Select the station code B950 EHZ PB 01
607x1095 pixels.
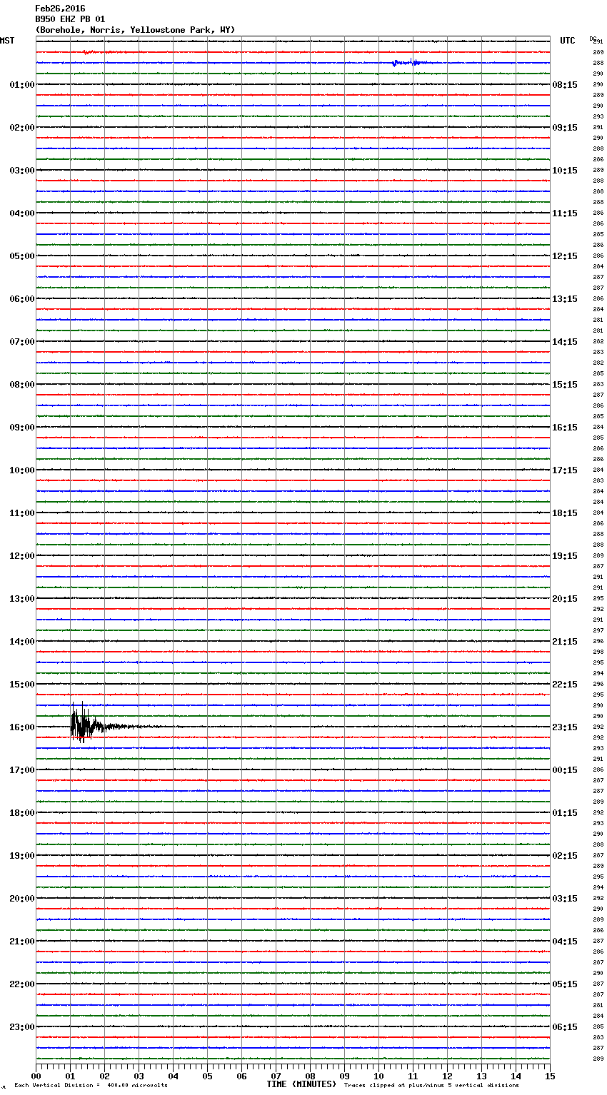point(70,19)
